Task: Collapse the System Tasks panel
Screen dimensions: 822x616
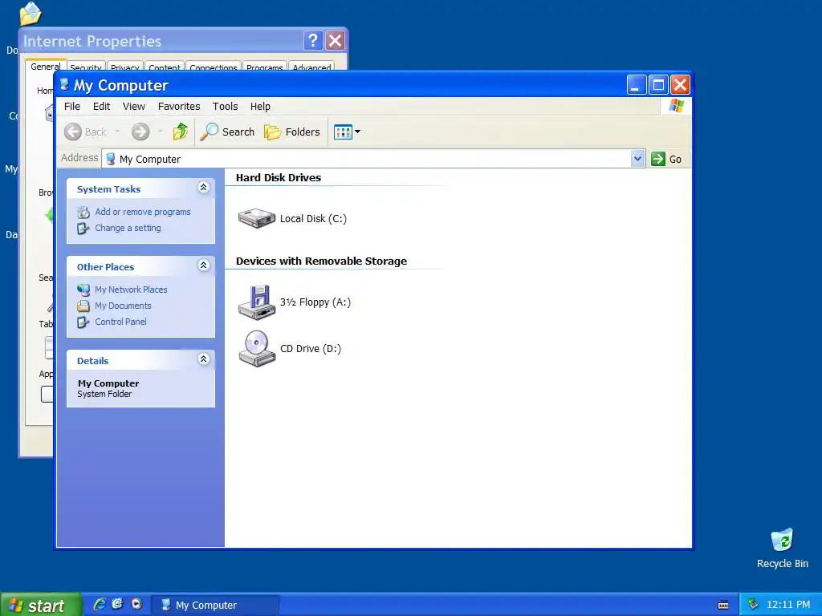Action: (203, 188)
